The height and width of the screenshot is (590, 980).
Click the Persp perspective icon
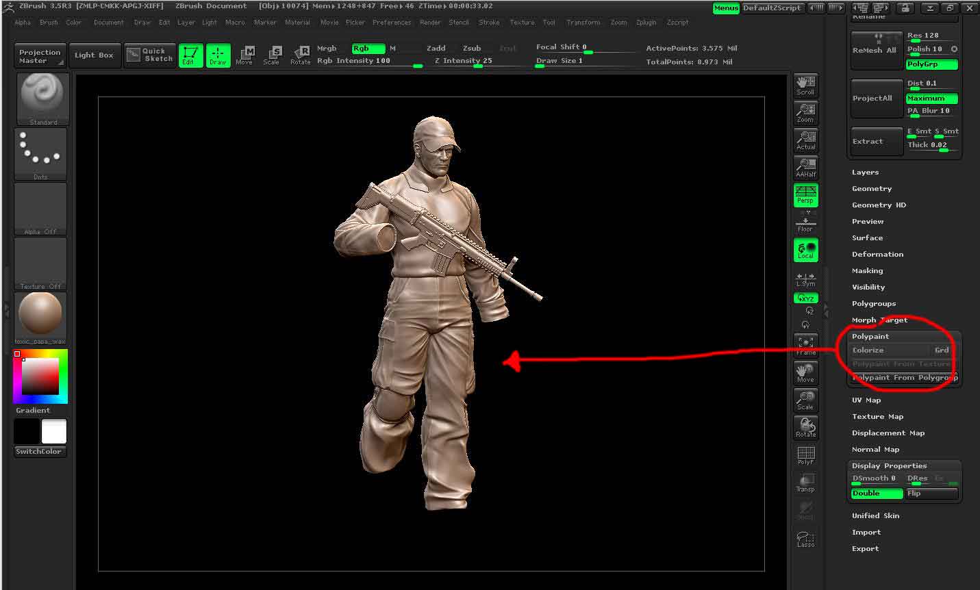pos(805,194)
